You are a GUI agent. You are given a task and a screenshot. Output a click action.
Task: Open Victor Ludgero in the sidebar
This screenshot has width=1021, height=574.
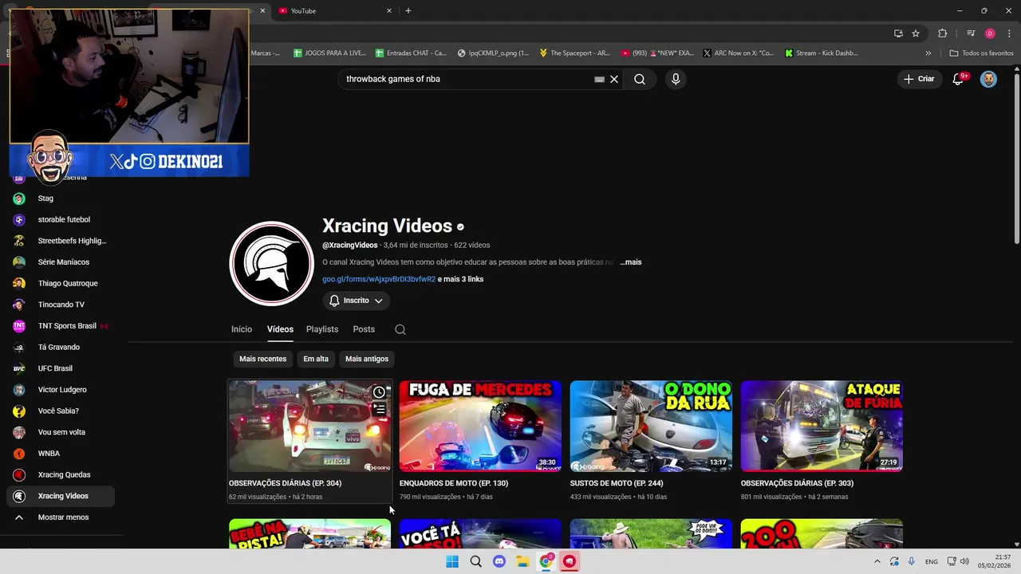[x=61, y=390]
